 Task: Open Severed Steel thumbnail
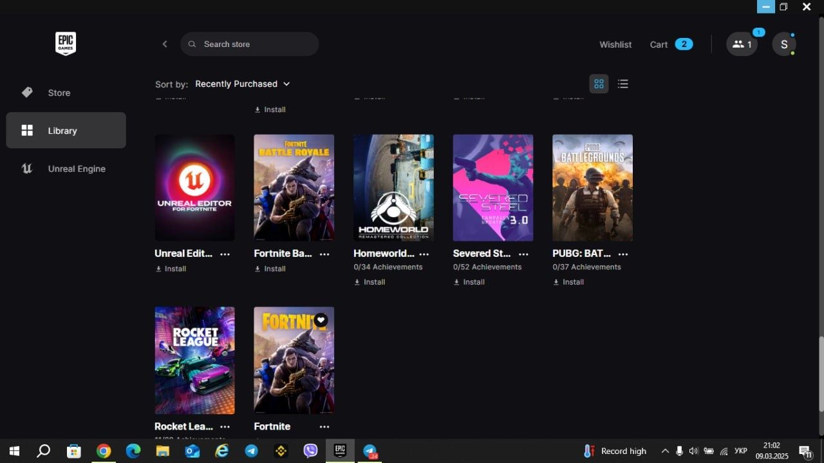(x=493, y=187)
